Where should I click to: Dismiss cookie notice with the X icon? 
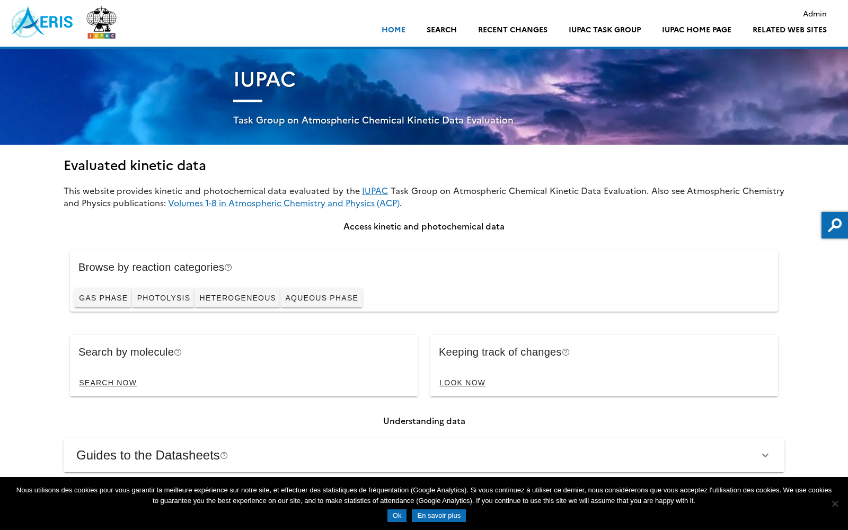pos(835,503)
